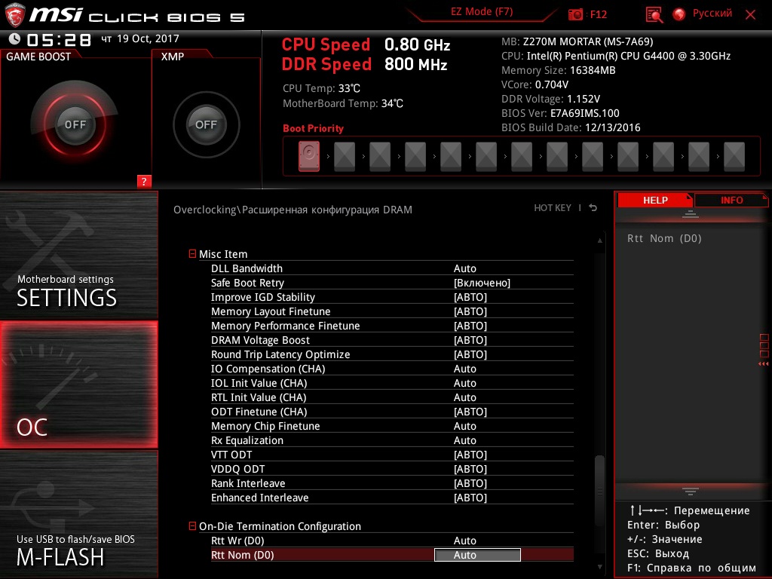Select the Rank Interleave setting row

click(392, 483)
